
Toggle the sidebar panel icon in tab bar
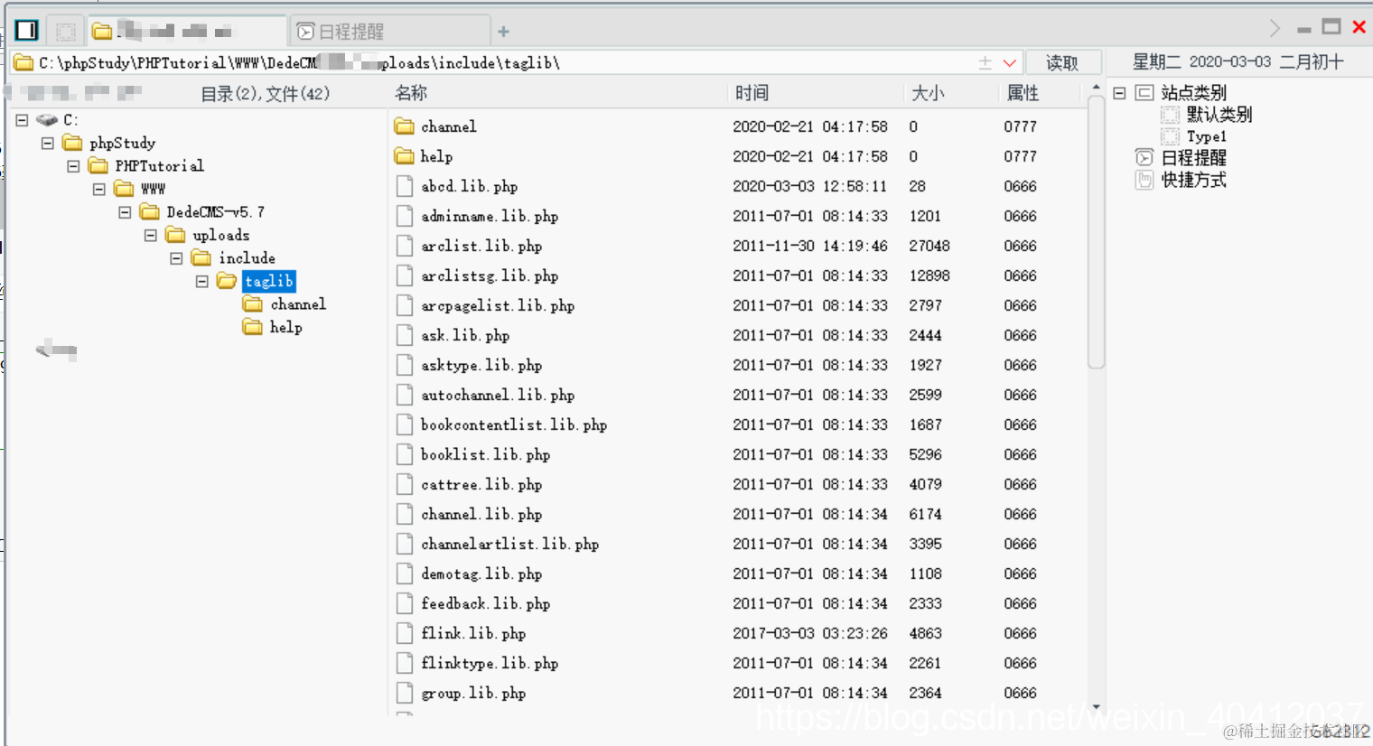click(x=27, y=31)
